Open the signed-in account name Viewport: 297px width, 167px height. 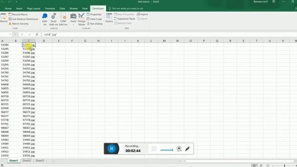(261, 2)
